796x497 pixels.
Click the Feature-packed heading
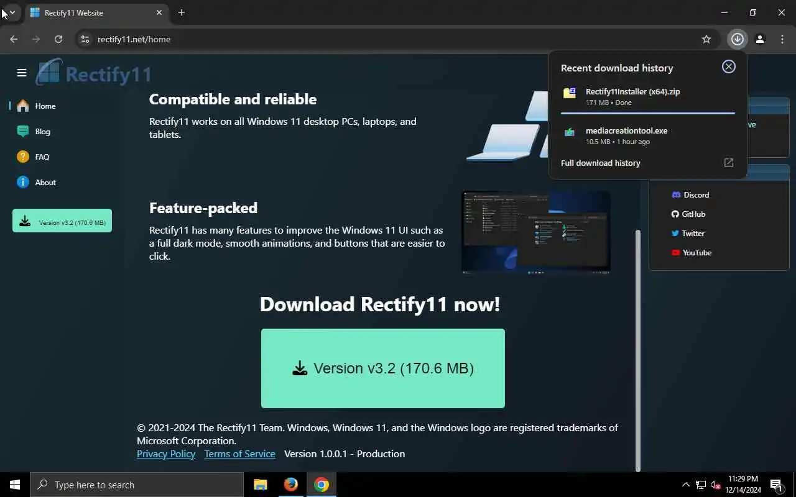[x=203, y=207]
